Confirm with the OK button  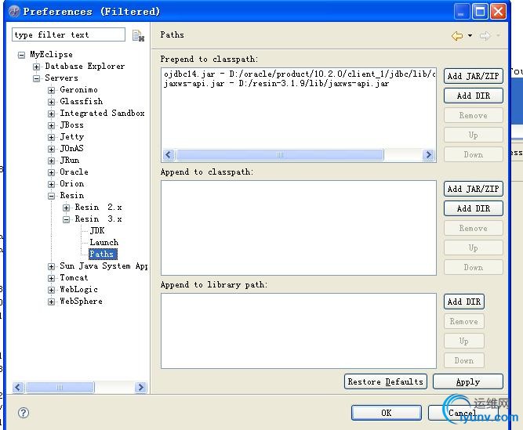click(x=387, y=413)
